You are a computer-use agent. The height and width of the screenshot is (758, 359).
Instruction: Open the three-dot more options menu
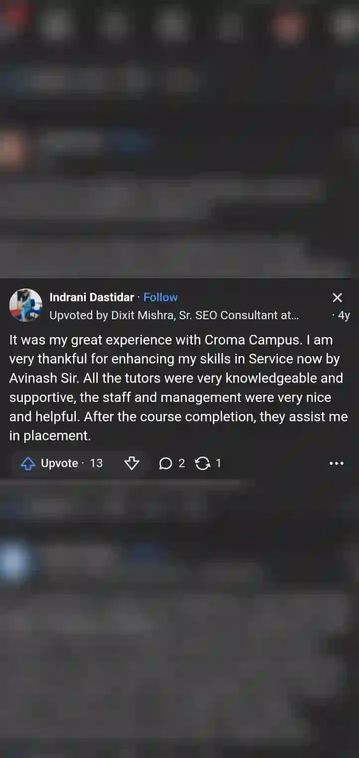pyautogui.click(x=337, y=463)
